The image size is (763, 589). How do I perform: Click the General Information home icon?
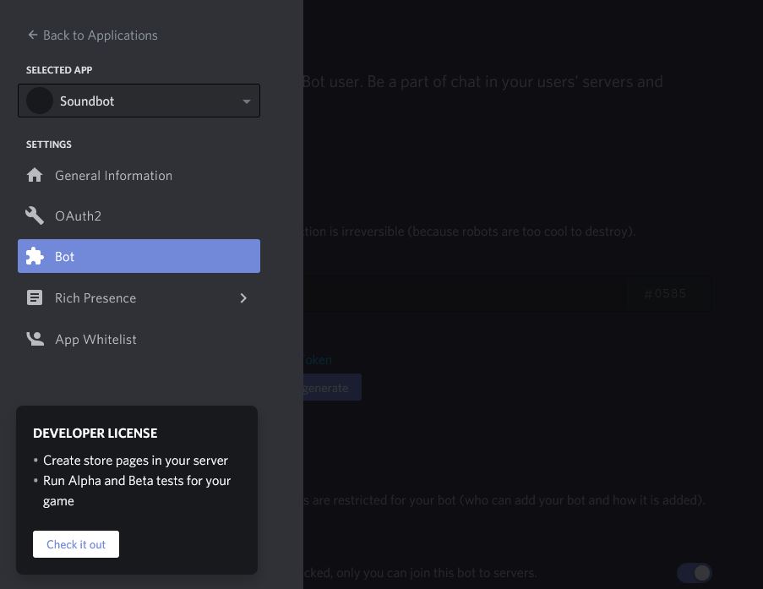pyautogui.click(x=35, y=175)
